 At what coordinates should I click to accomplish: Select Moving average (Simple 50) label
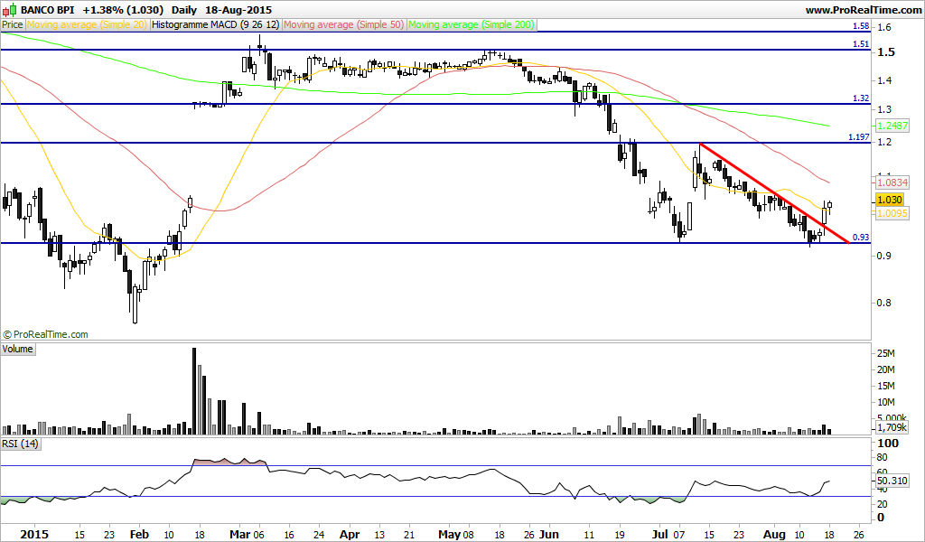point(344,24)
